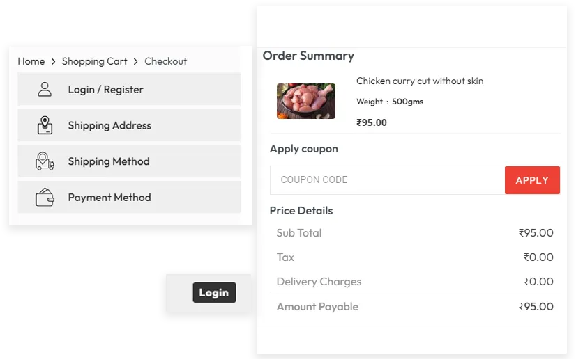Image resolution: width=576 pixels, height=359 pixels.
Task: Return to Shopping Cart breadcrumb link
Action: coord(95,61)
